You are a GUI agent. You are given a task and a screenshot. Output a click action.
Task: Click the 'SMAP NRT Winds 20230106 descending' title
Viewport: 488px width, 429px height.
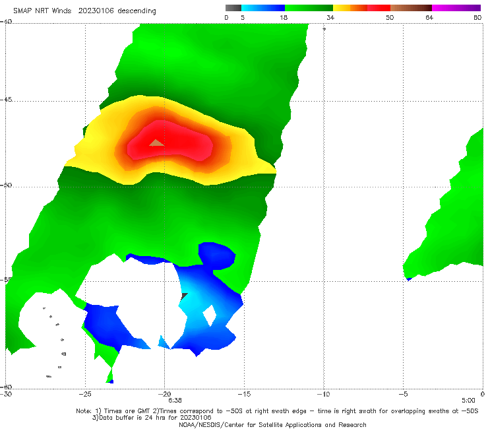(x=84, y=11)
